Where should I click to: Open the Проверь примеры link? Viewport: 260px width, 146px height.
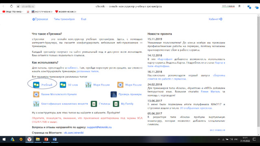click(130, 94)
